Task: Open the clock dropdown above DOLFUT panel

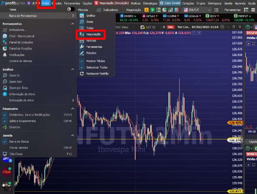Action: pos(249,27)
